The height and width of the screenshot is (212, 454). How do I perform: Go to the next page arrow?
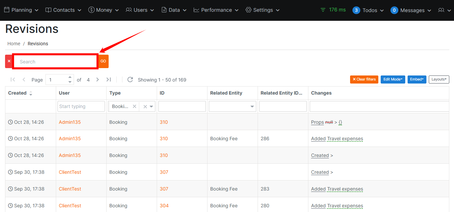tap(98, 79)
